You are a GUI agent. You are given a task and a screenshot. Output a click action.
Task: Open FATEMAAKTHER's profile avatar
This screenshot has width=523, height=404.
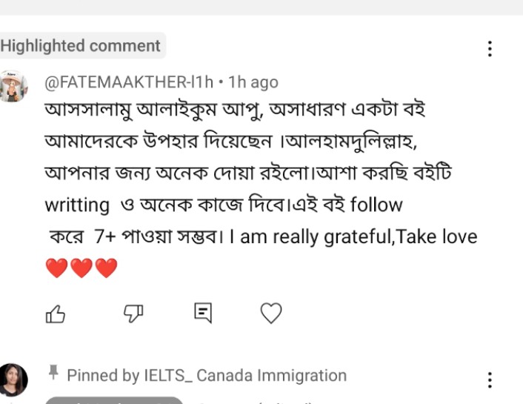coord(14,87)
